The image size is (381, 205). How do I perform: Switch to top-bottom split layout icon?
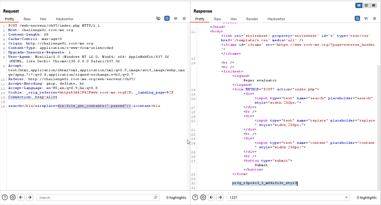(366, 5)
